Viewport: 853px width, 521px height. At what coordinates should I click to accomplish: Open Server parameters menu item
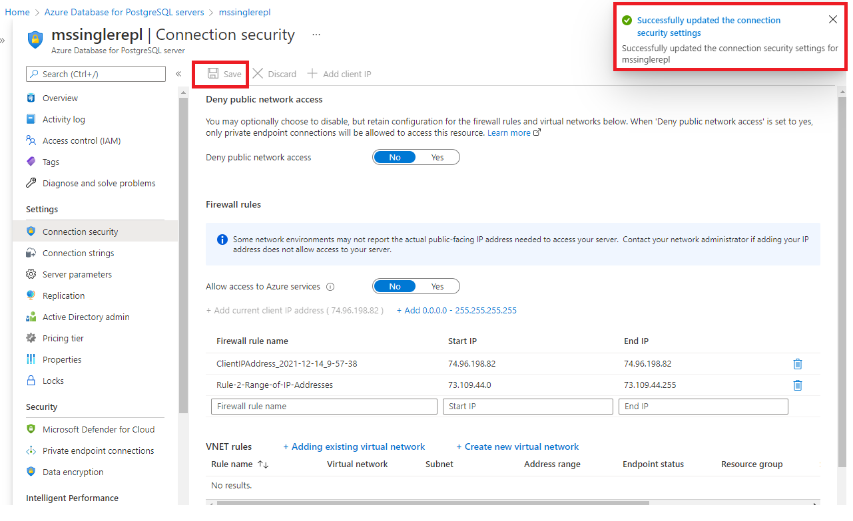click(77, 274)
